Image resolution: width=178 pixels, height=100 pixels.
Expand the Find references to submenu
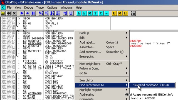(102, 85)
